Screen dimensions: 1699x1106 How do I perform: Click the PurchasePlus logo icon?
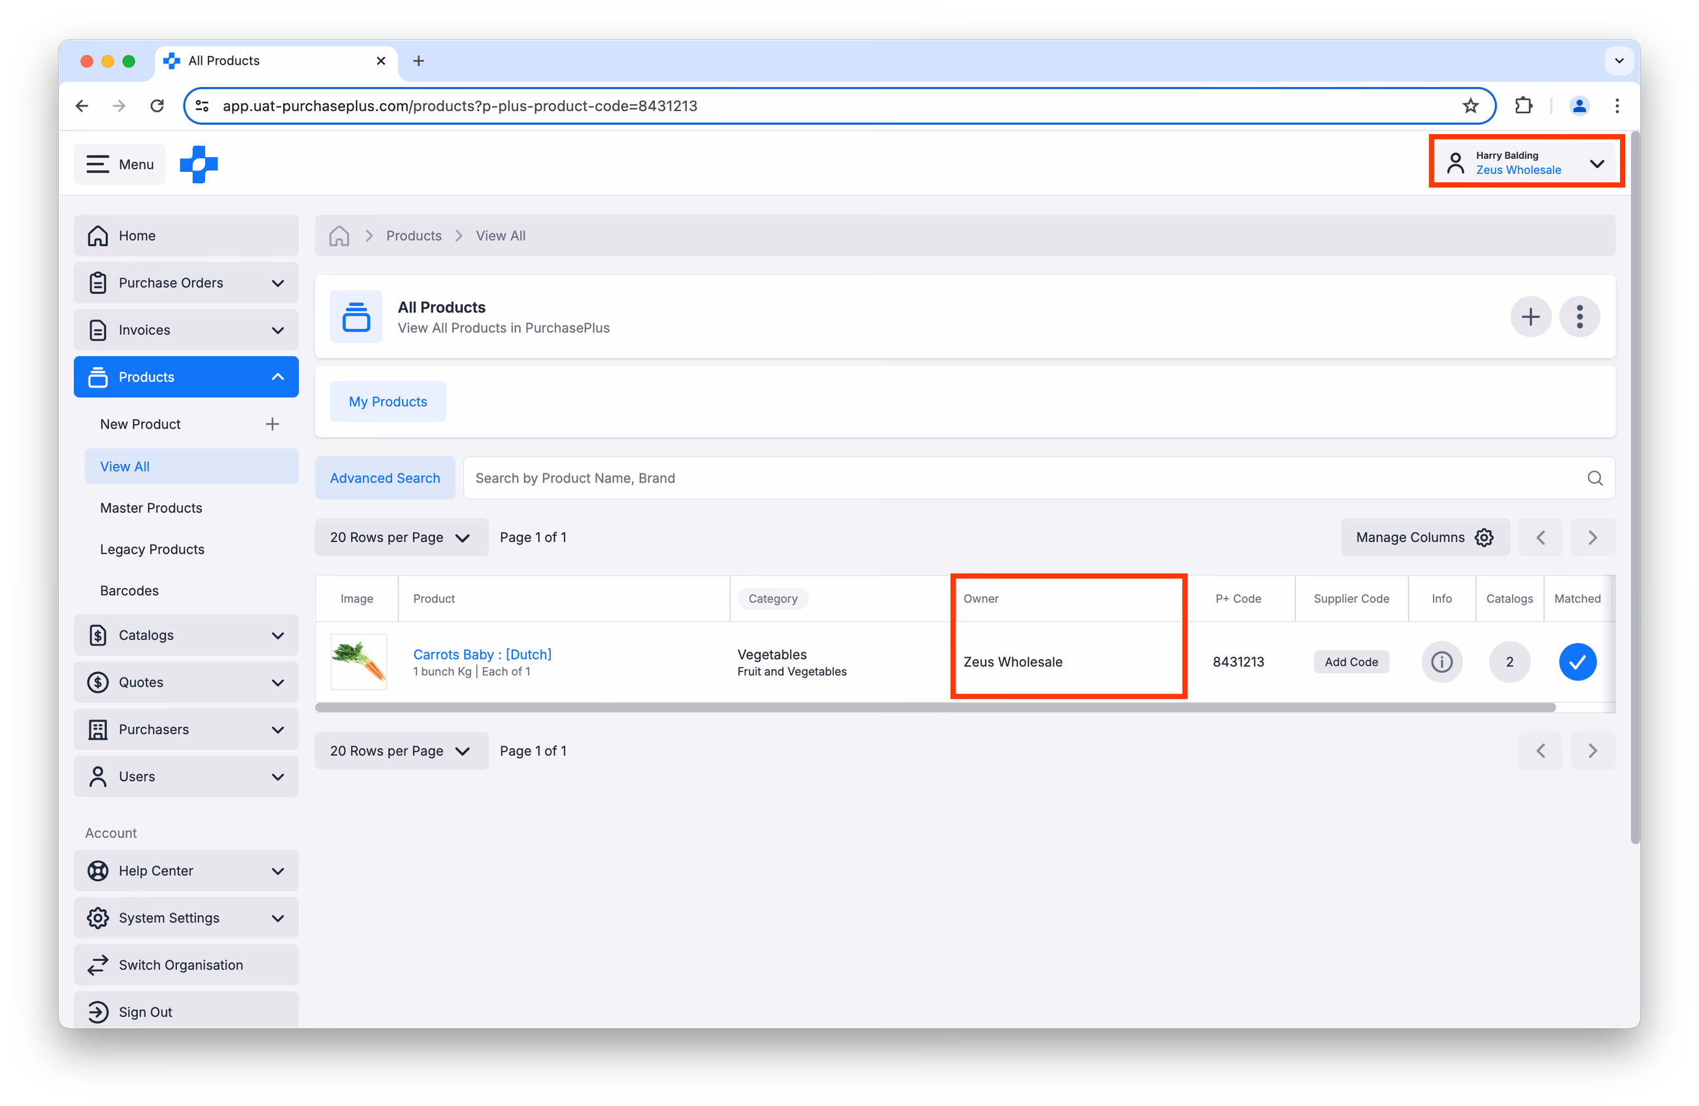[x=199, y=164]
